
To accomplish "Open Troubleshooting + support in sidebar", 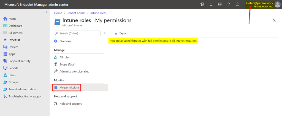I will click(x=25, y=96).
